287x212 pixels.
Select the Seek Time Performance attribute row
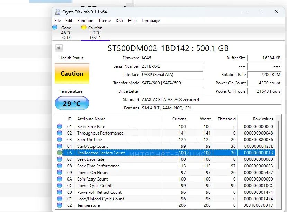(165, 166)
